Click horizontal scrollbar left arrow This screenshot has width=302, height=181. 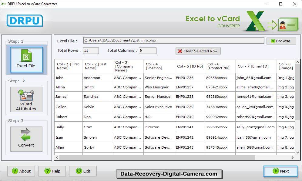(x=57, y=157)
